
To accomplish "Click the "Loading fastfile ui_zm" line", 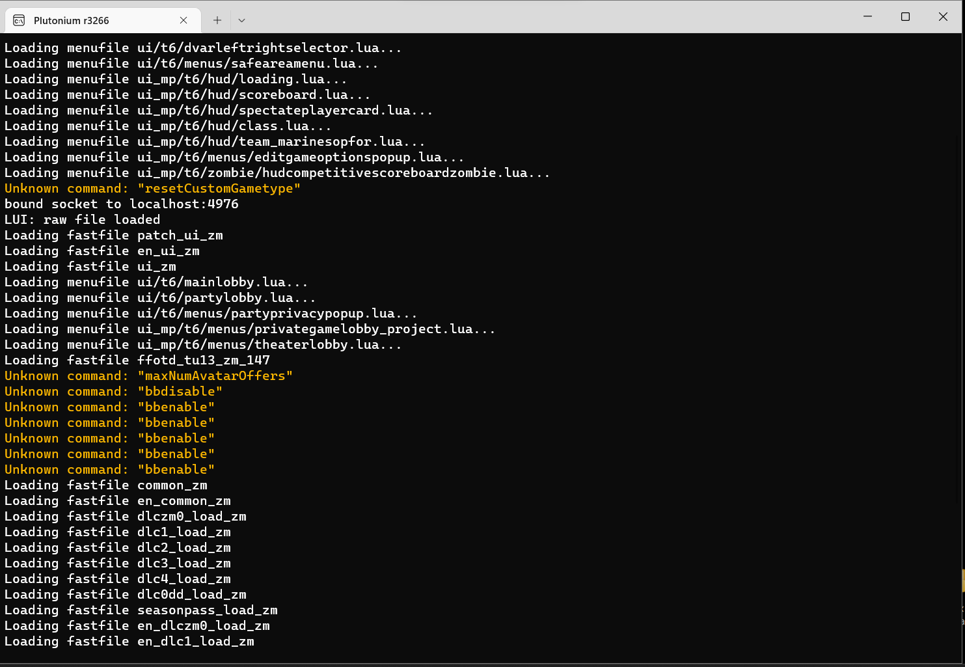I will (x=90, y=266).
